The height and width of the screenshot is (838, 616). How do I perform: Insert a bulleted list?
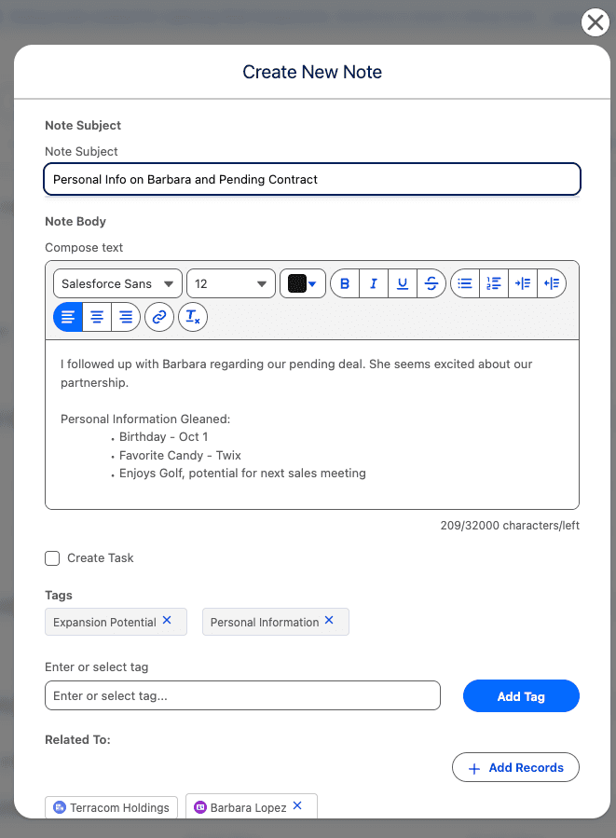[x=465, y=283]
